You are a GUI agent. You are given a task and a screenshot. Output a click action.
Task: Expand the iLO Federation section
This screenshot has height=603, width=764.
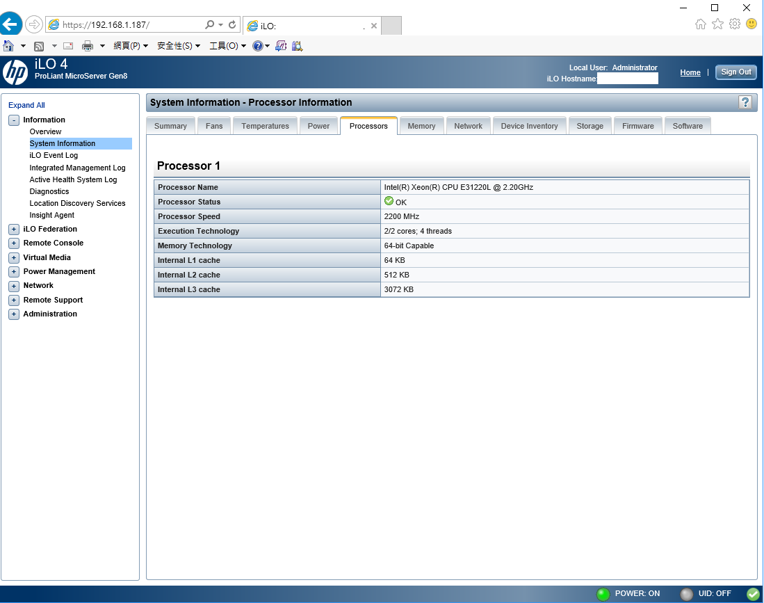coord(14,229)
